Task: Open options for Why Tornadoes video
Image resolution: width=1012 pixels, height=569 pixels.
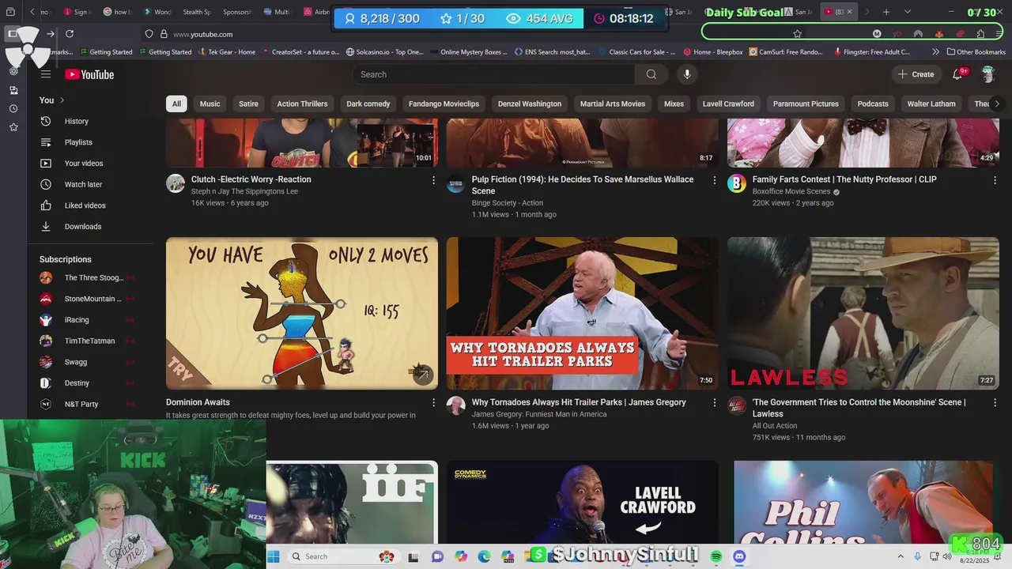Action: click(715, 403)
